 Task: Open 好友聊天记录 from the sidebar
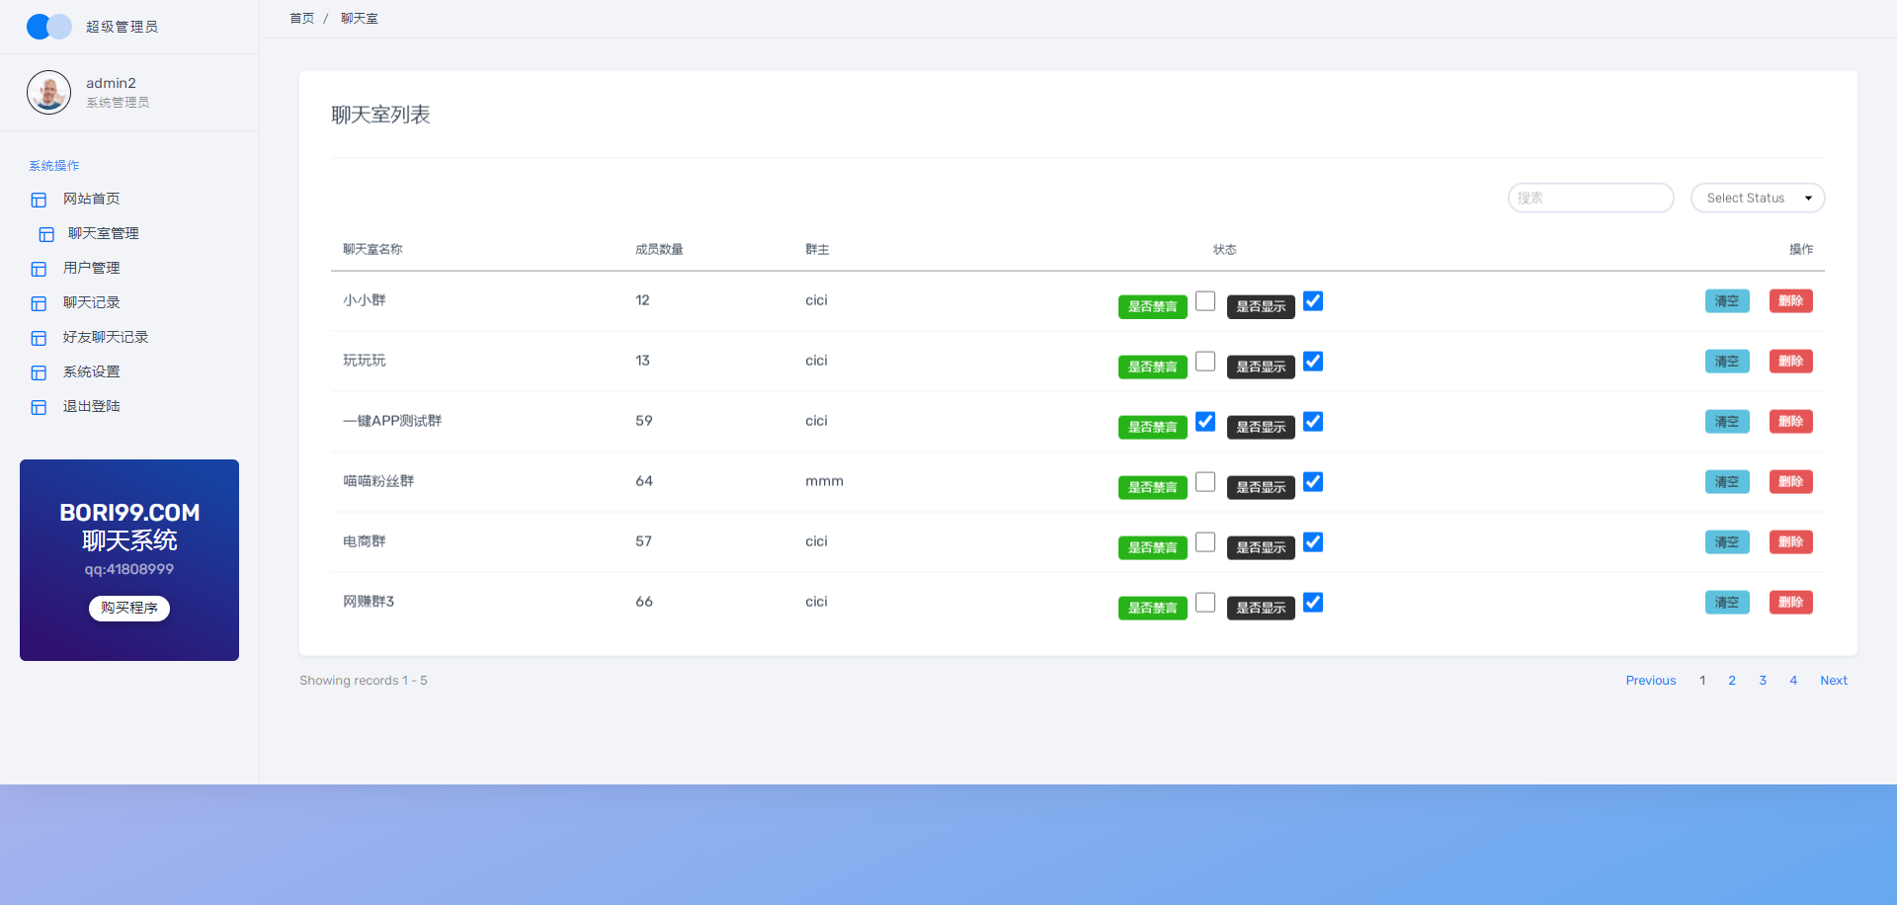click(106, 337)
